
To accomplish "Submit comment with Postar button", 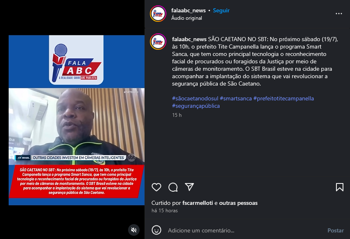I will (x=336, y=230).
